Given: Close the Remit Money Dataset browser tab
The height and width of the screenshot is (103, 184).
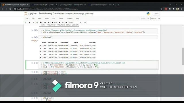Looking at the screenshot, I should (28, 5).
